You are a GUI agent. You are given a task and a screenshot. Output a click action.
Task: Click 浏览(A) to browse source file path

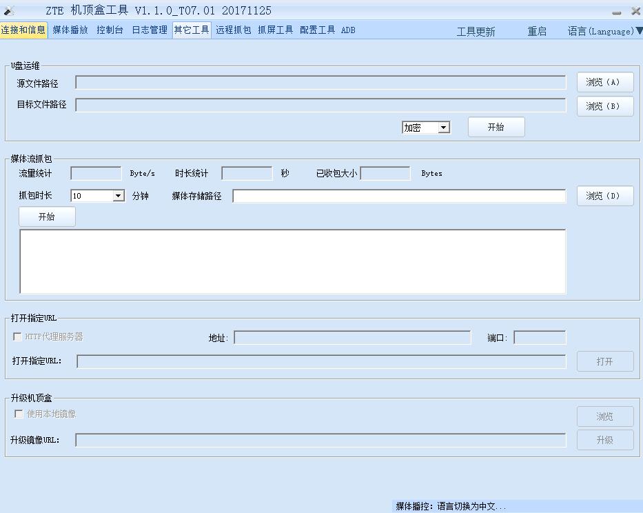(x=604, y=81)
